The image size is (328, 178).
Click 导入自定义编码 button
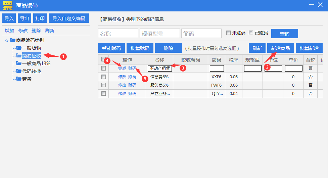[69, 18]
